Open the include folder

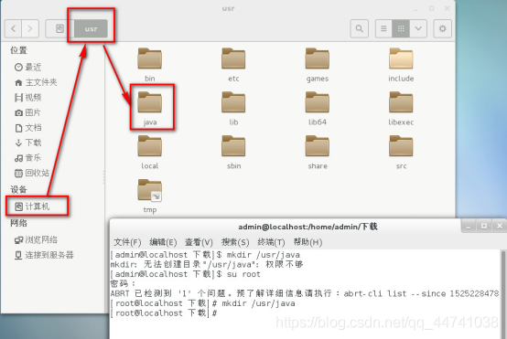click(x=401, y=64)
